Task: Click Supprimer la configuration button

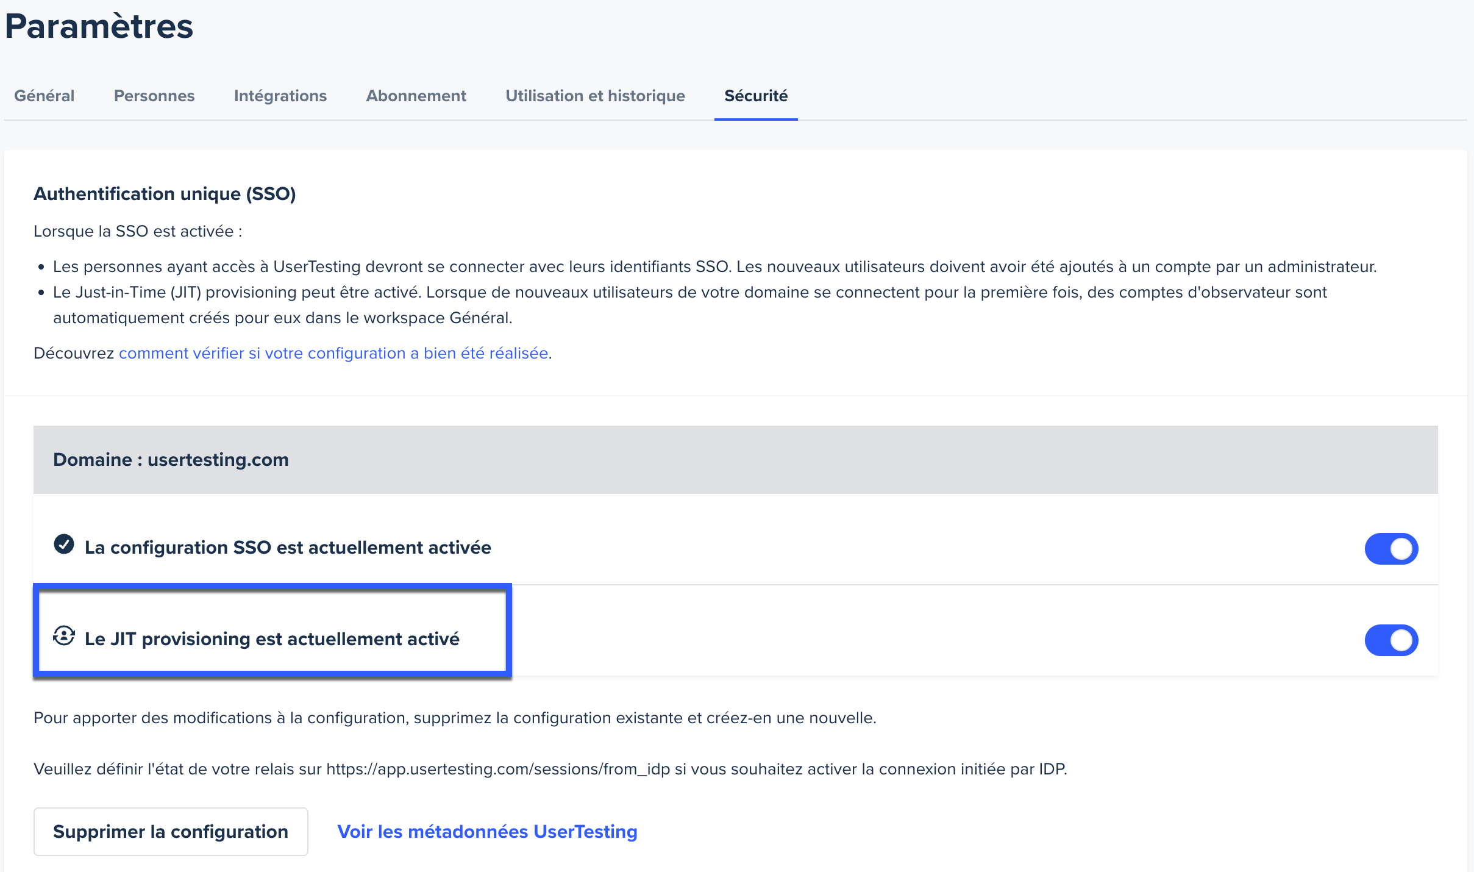Action: point(171,832)
